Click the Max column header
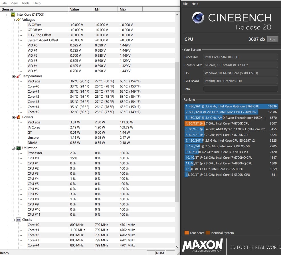281x255 pixels. click(x=123, y=9)
